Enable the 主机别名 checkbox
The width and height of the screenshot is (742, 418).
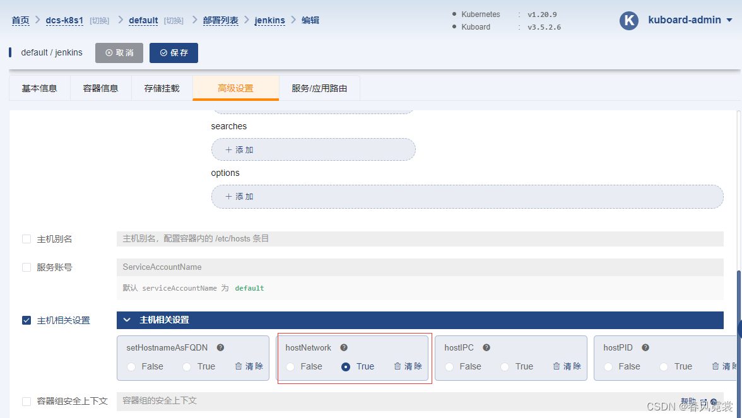[x=26, y=240]
